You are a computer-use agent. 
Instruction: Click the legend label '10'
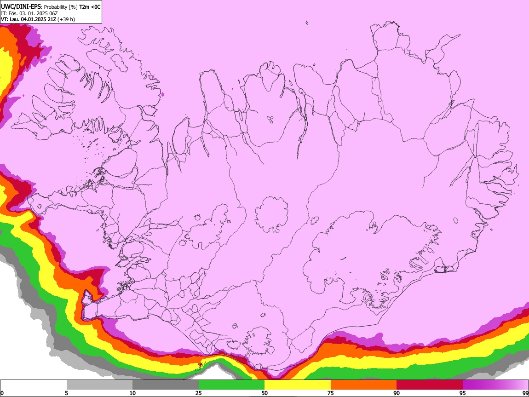(x=132, y=393)
